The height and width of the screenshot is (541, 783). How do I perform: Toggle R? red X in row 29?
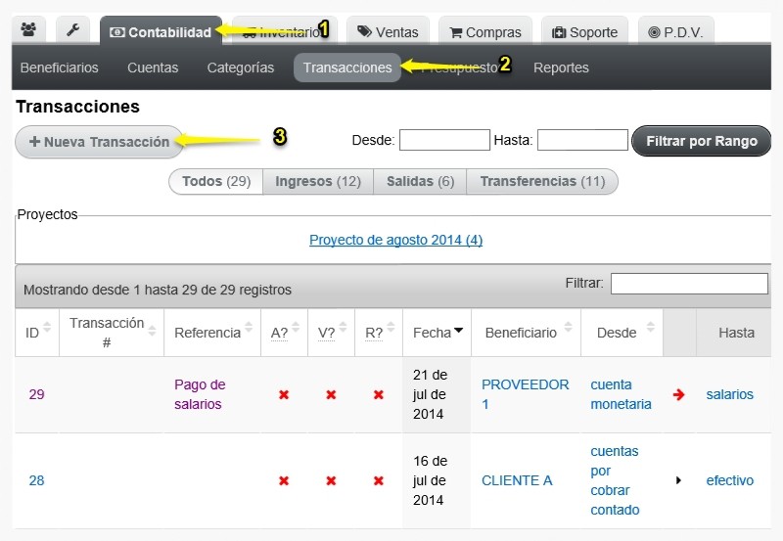coord(379,395)
